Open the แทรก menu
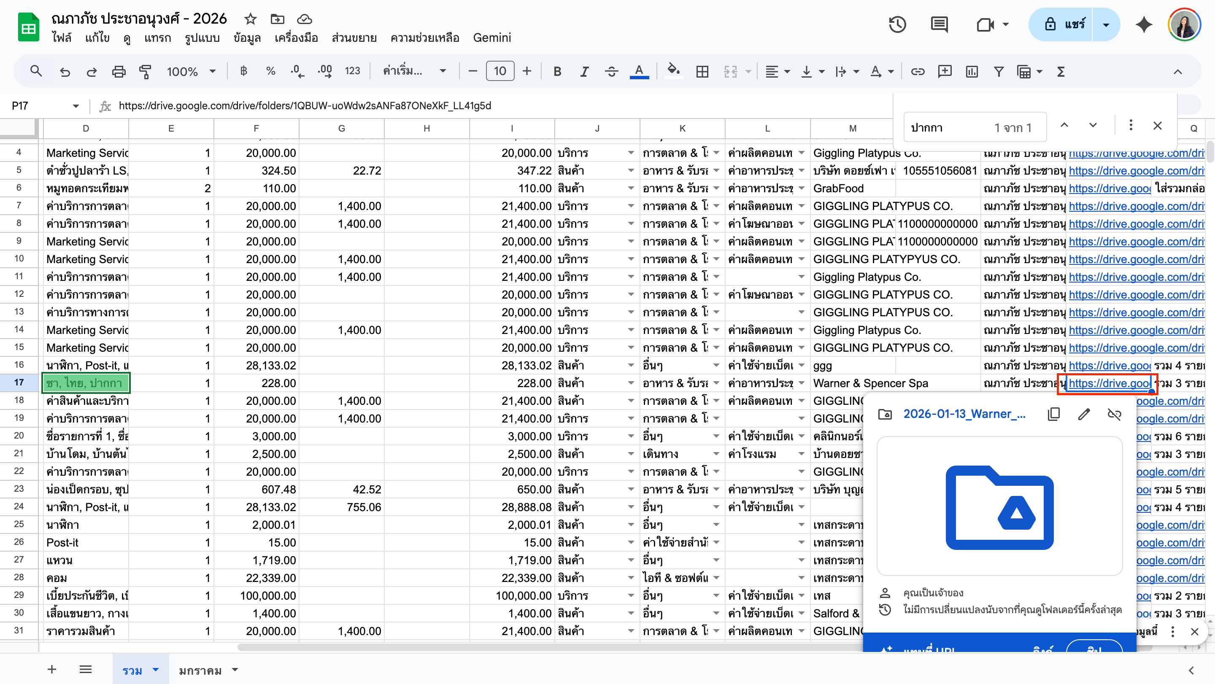This screenshot has height=684, width=1215. 157,38
